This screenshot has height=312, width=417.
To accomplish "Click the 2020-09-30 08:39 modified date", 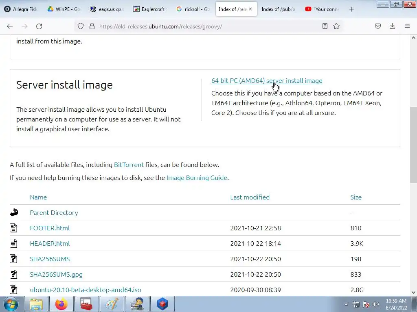I will 255,290.
